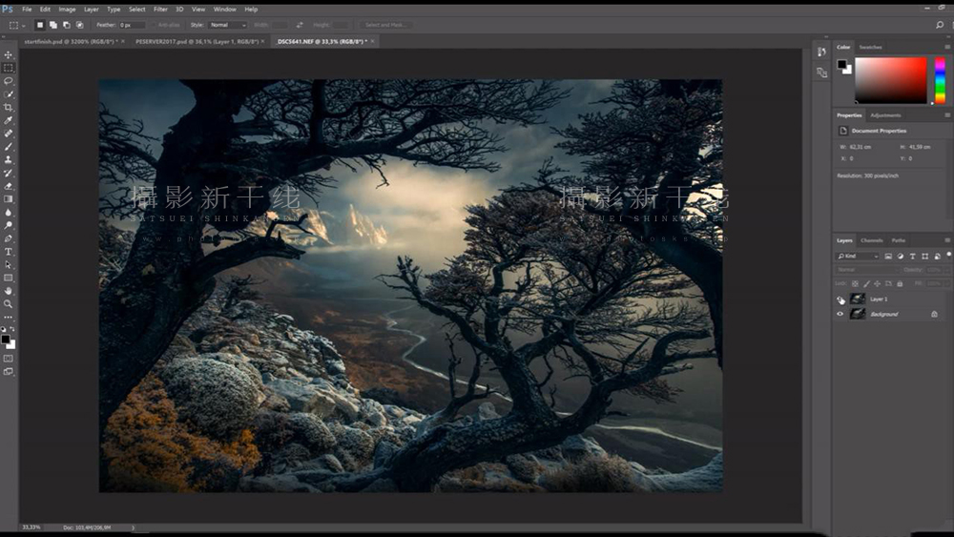
Task: Swap foreground and background colors in toolbox
Action: click(x=12, y=329)
